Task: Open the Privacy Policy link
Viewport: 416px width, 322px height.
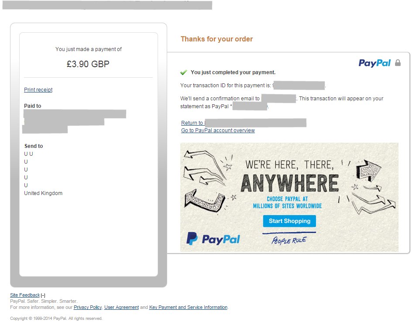Action: coord(88,307)
